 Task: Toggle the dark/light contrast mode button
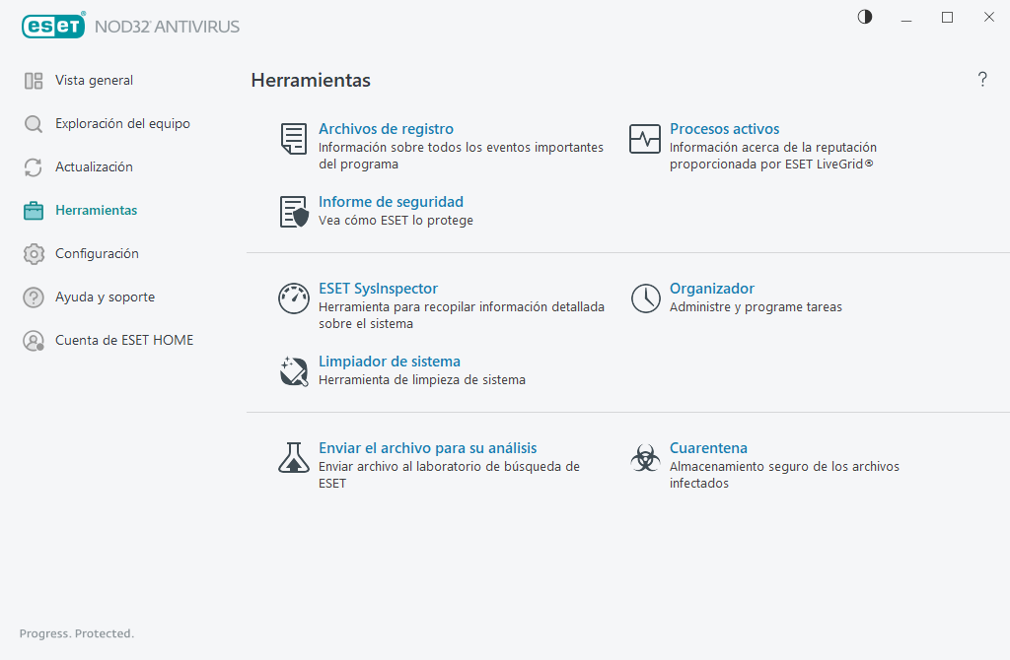865,17
